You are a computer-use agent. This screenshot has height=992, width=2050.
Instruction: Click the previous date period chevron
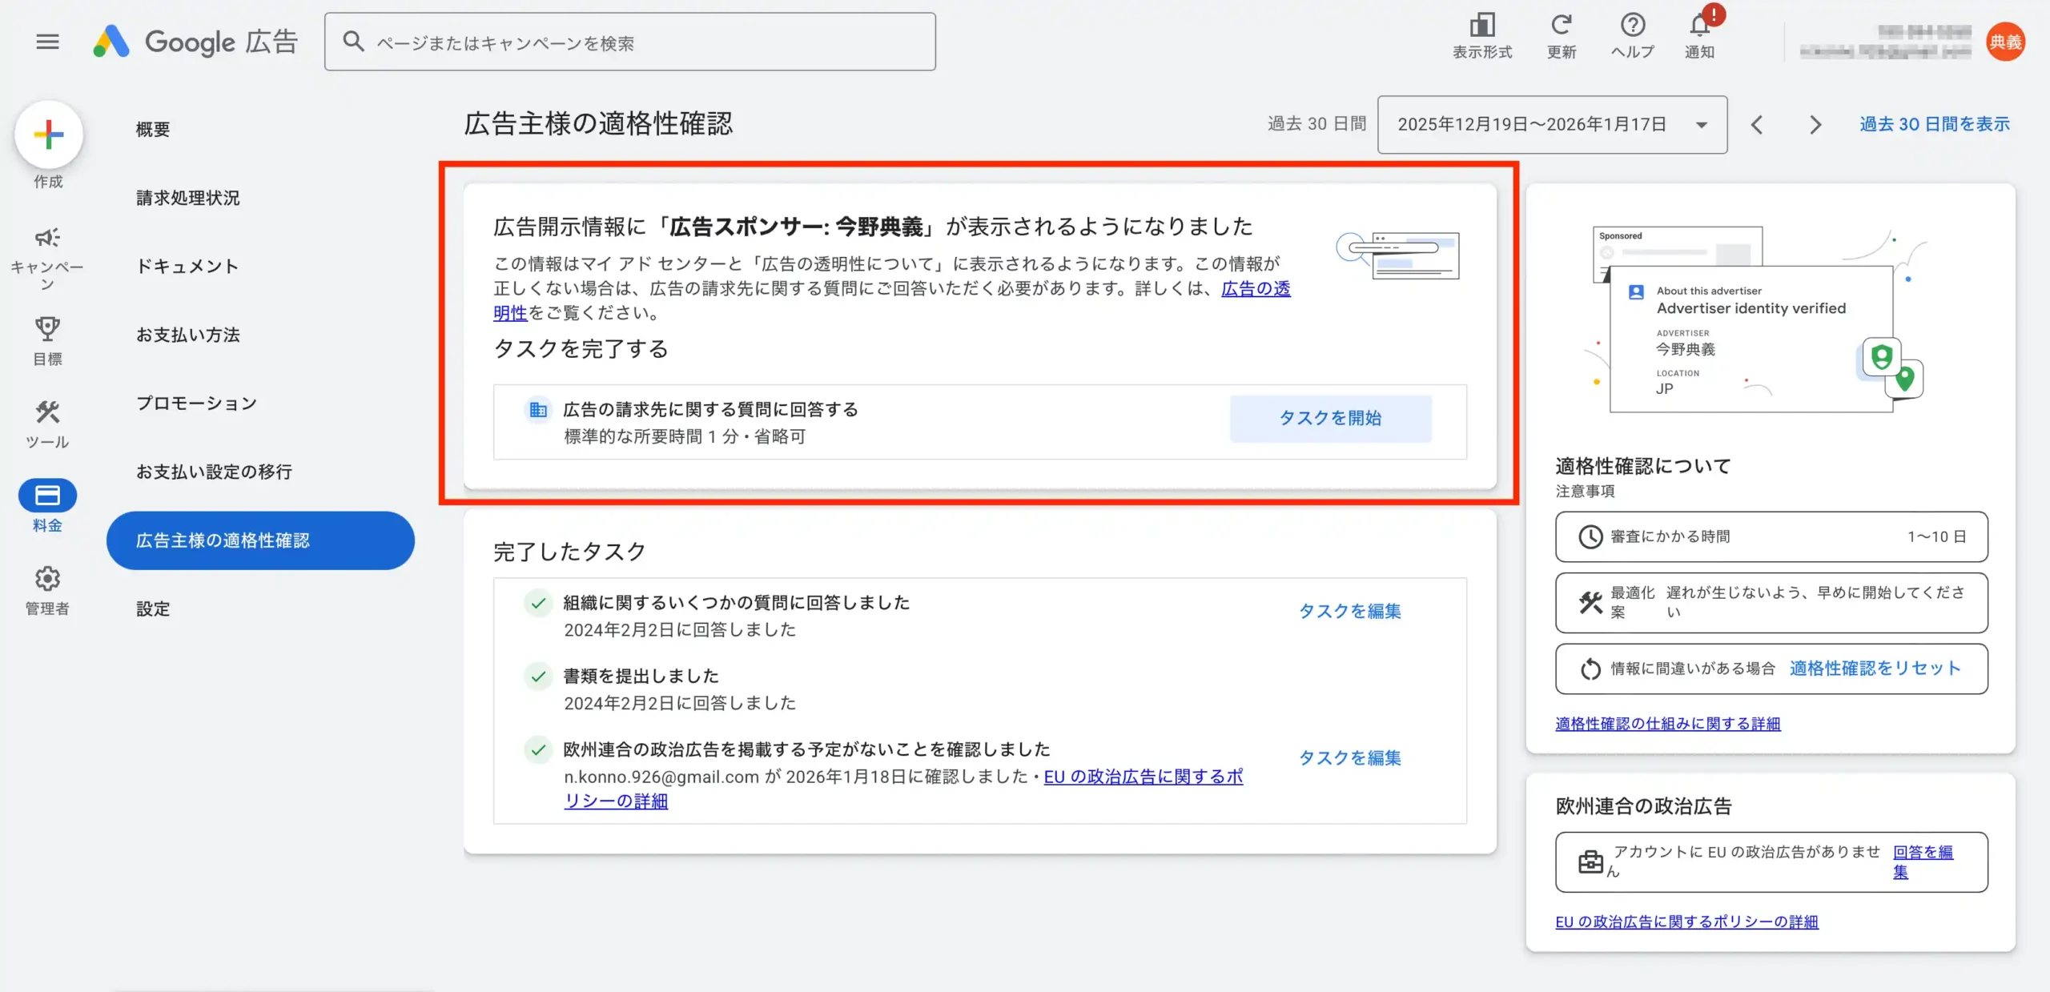point(1758,124)
